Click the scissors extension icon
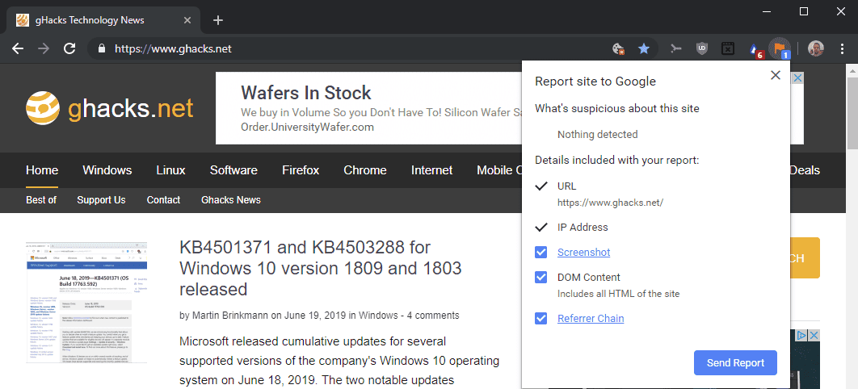The width and height of the screenshot is (858, 389). (676, 49)
